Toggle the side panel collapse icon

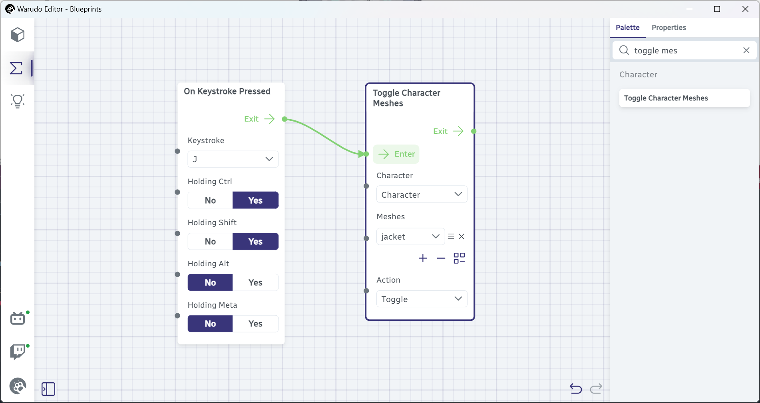[x=48, y=389]
